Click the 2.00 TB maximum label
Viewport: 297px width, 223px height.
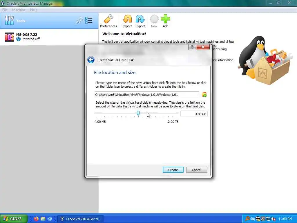(173, 122)
